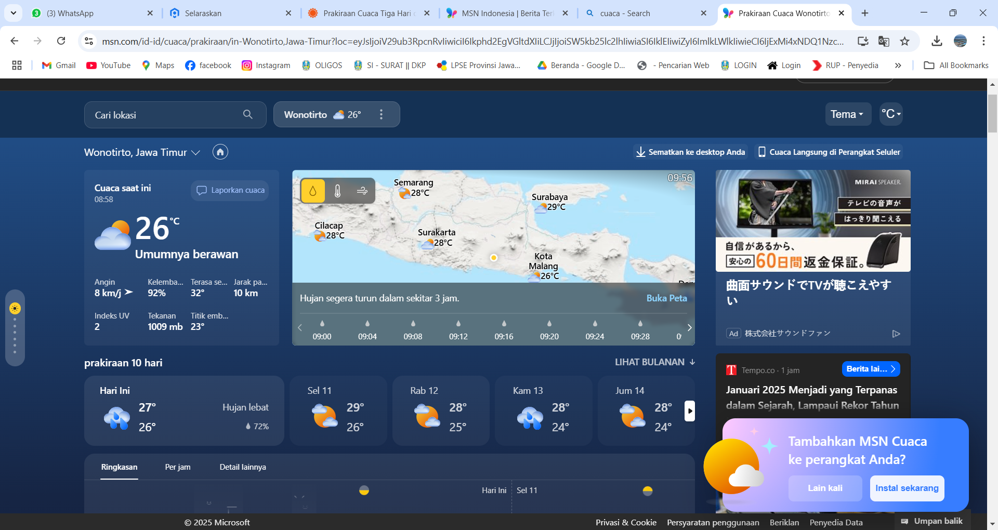Viewport: 998px width, 530px height.
Task: Switch to Ringkasan tab
Action: tap(119, 467)
